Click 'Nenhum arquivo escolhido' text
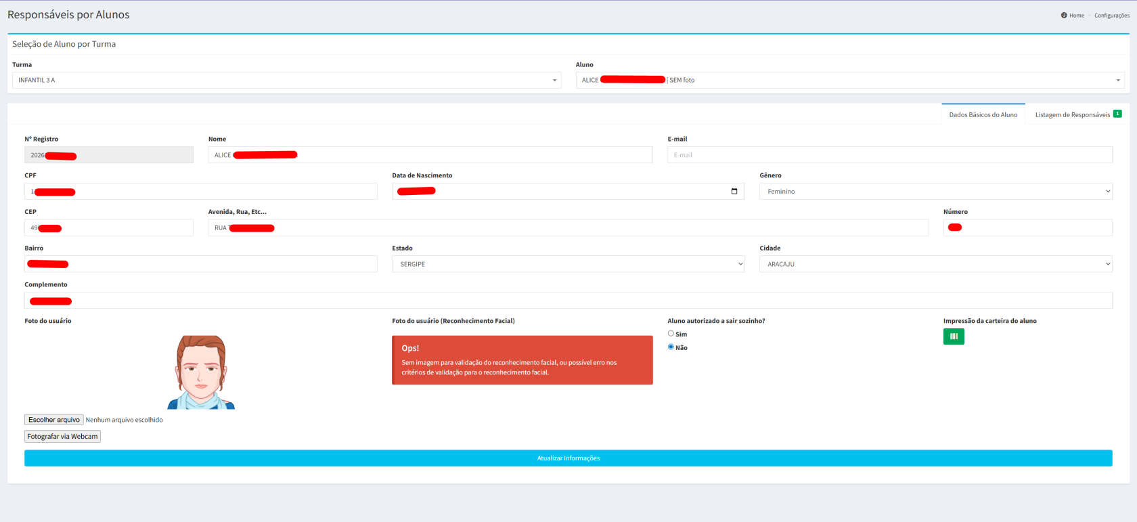This screenshot has width=1137, height=522. [x=125, y=420]
